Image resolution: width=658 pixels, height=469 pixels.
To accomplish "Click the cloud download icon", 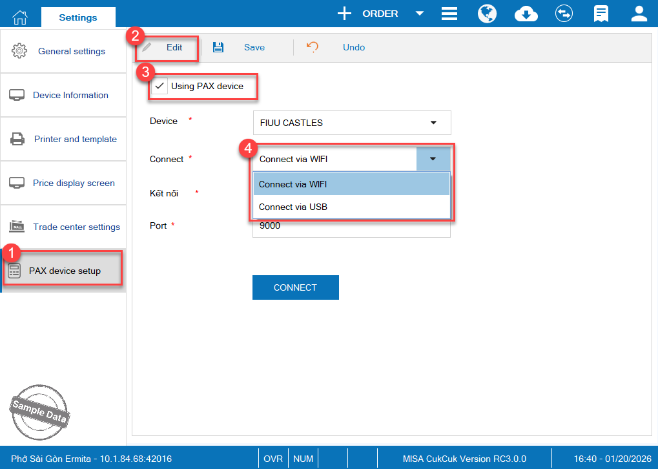I will click(526, 14).
